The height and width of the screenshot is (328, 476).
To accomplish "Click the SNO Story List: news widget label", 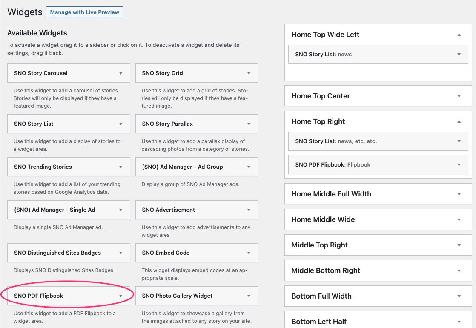I will point(323,55).
